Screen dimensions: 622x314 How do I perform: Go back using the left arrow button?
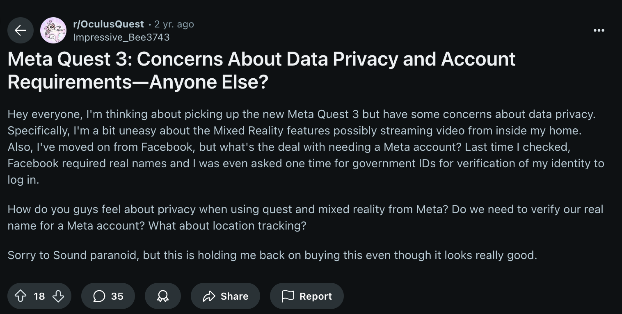(x=20, y=30)
